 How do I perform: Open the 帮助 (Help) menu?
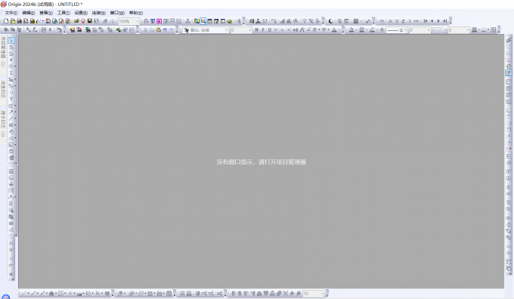pyautogui.click(x=136, y=13)
